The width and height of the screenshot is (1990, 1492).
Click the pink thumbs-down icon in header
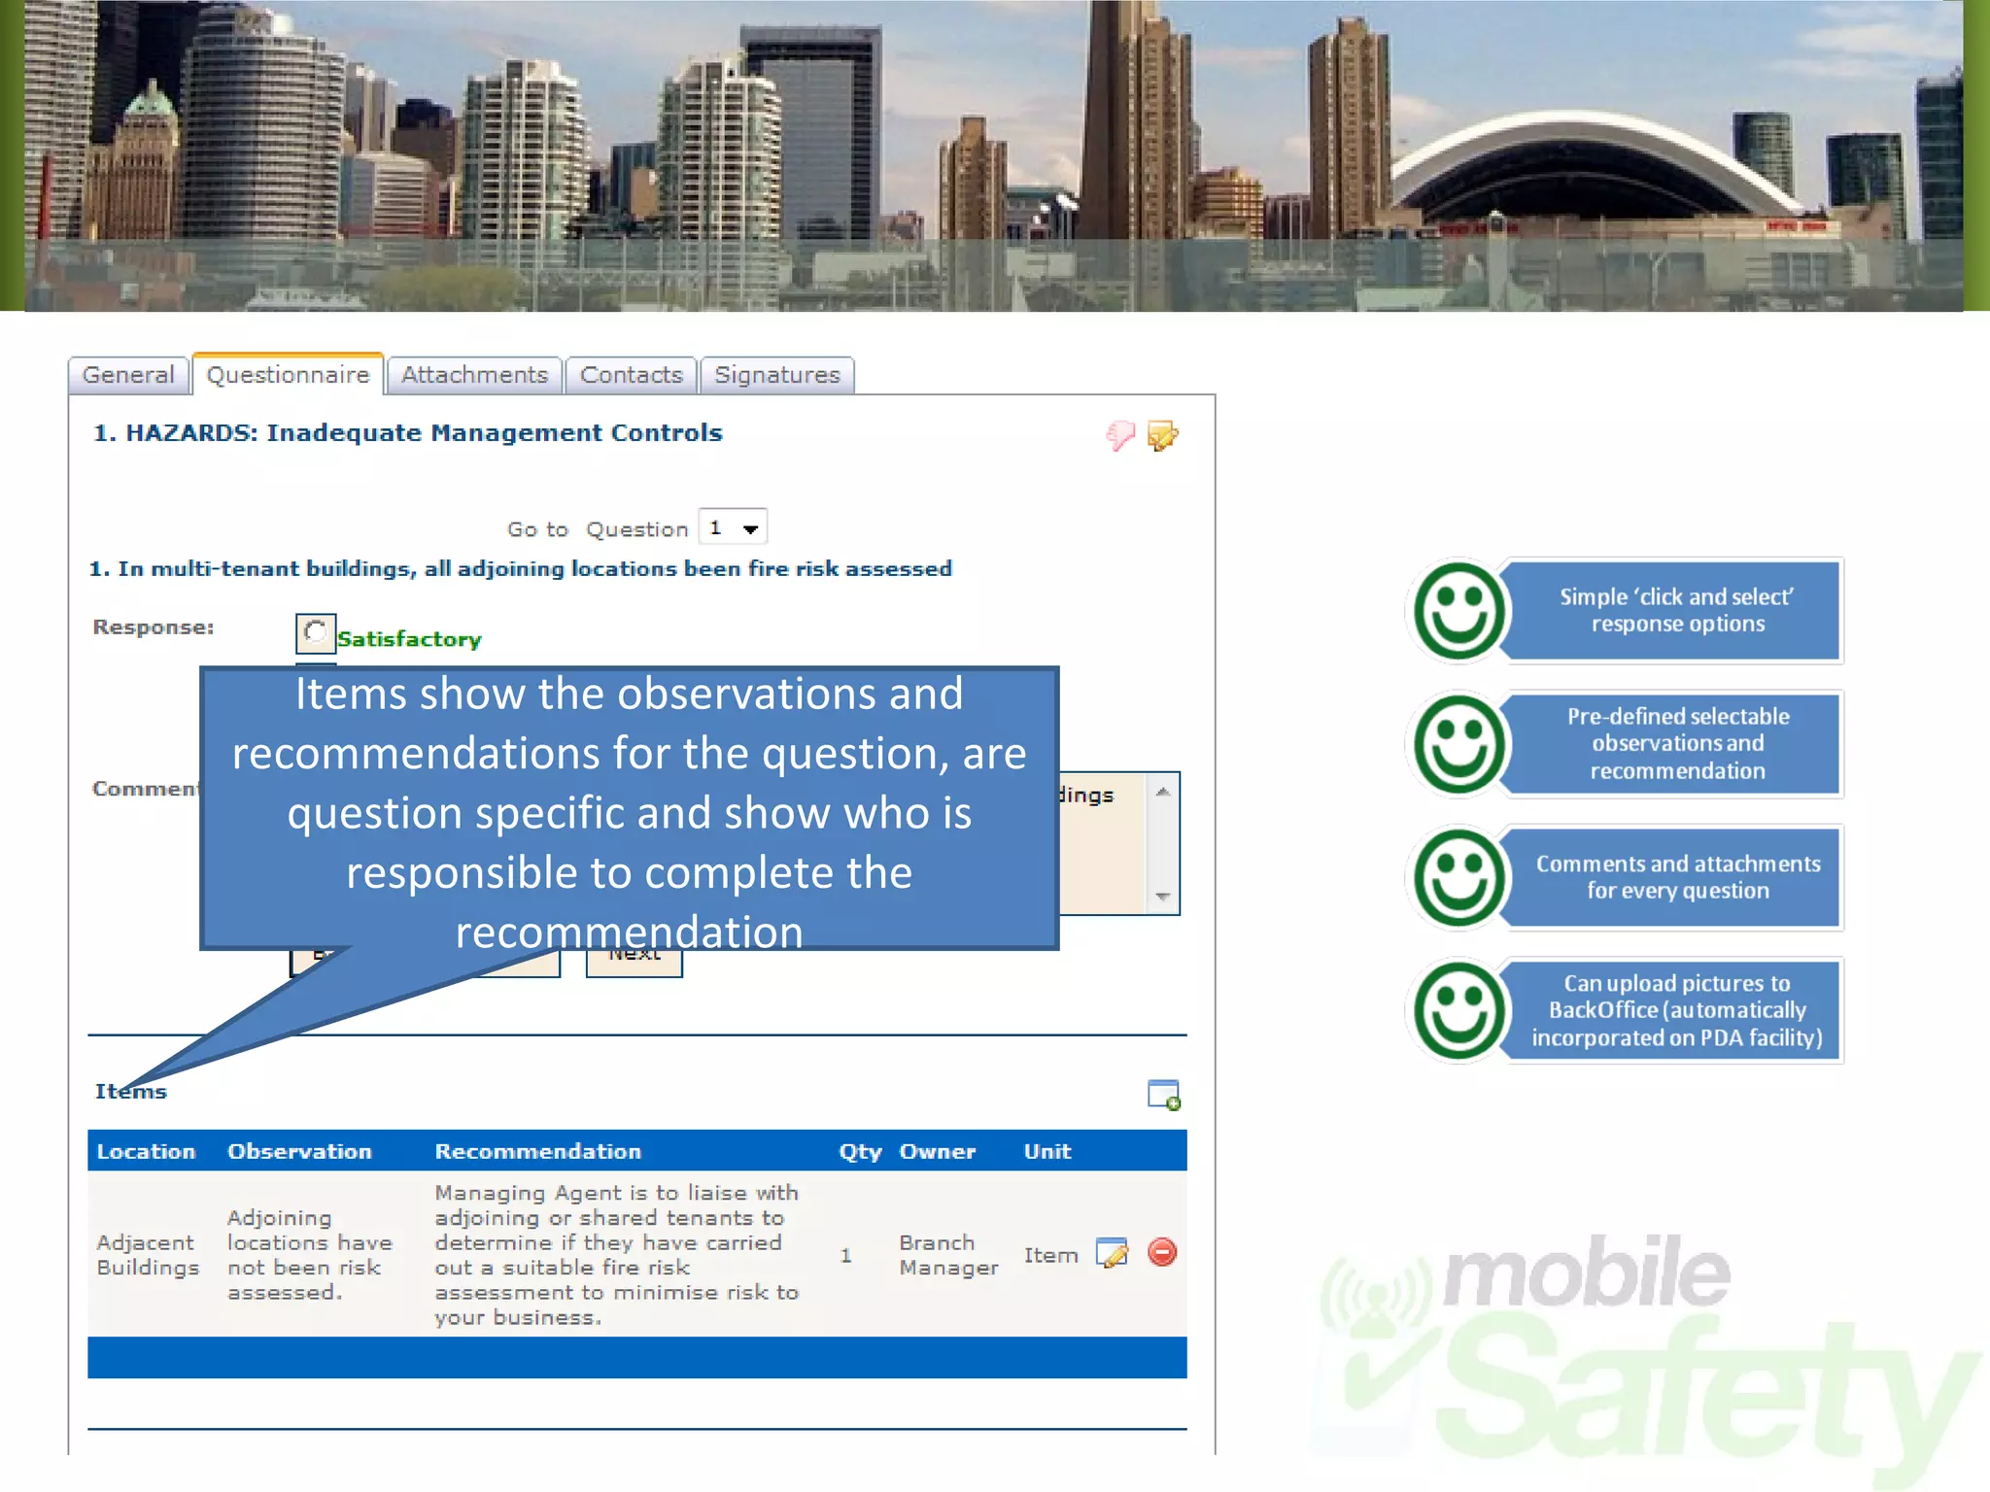(x=1120, y=435)
